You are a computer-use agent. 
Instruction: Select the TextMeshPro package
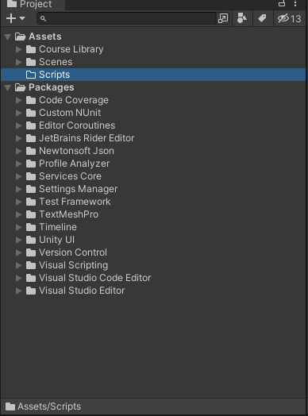[x=69, y=214]
